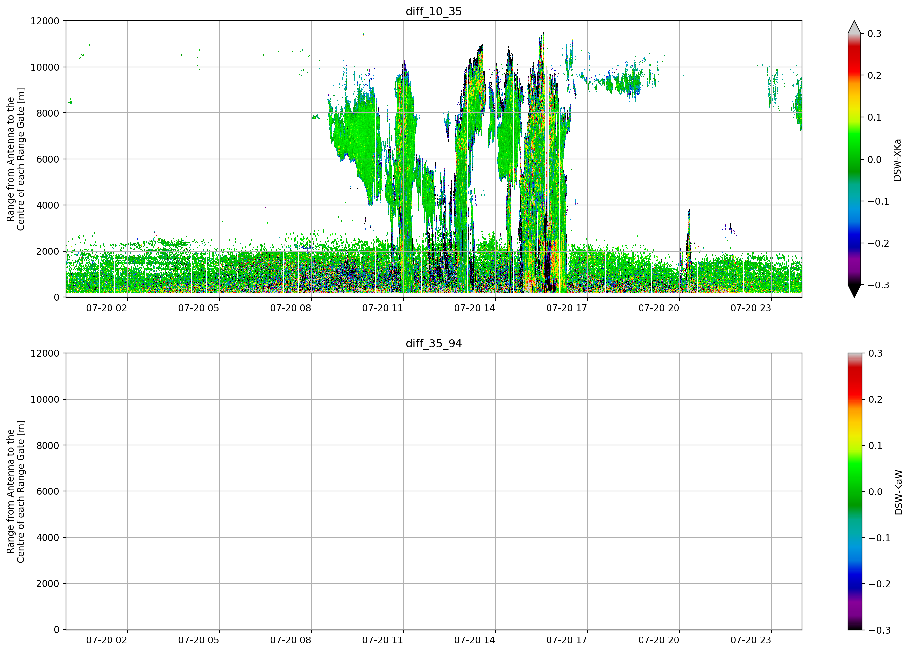Select the range axis label of diff_35_94 plot
910x652 pixels.
coord(16,491)
